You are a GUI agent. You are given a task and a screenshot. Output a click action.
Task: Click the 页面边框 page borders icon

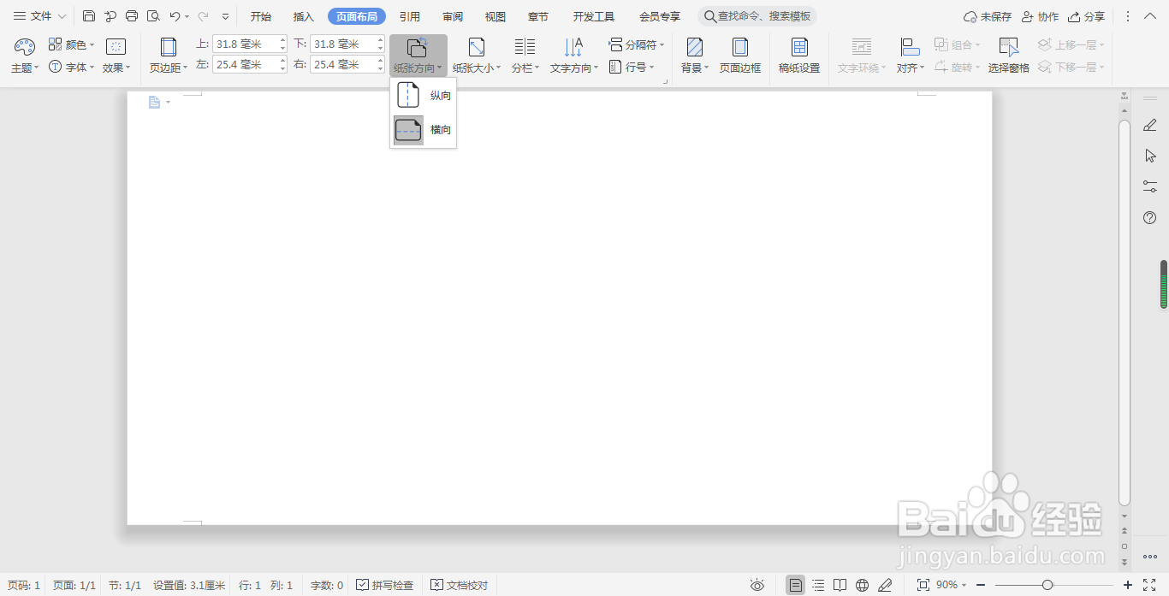pos(739,56)
